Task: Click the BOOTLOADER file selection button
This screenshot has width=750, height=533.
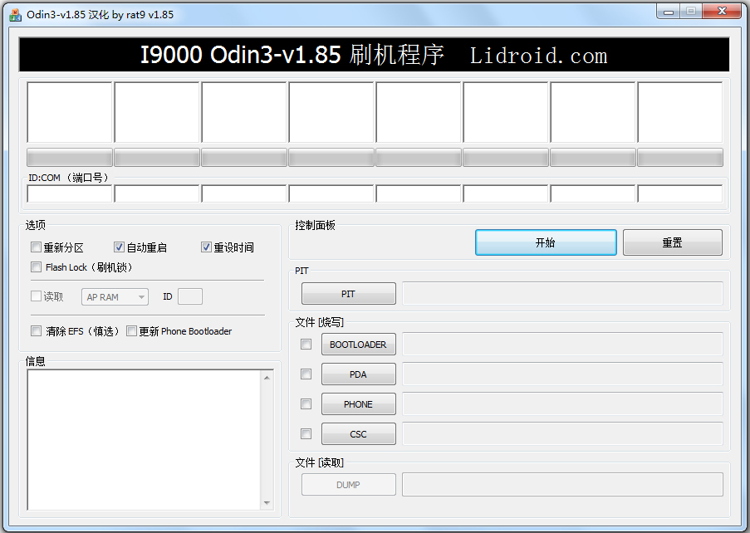Action: (x=358, y=344)
